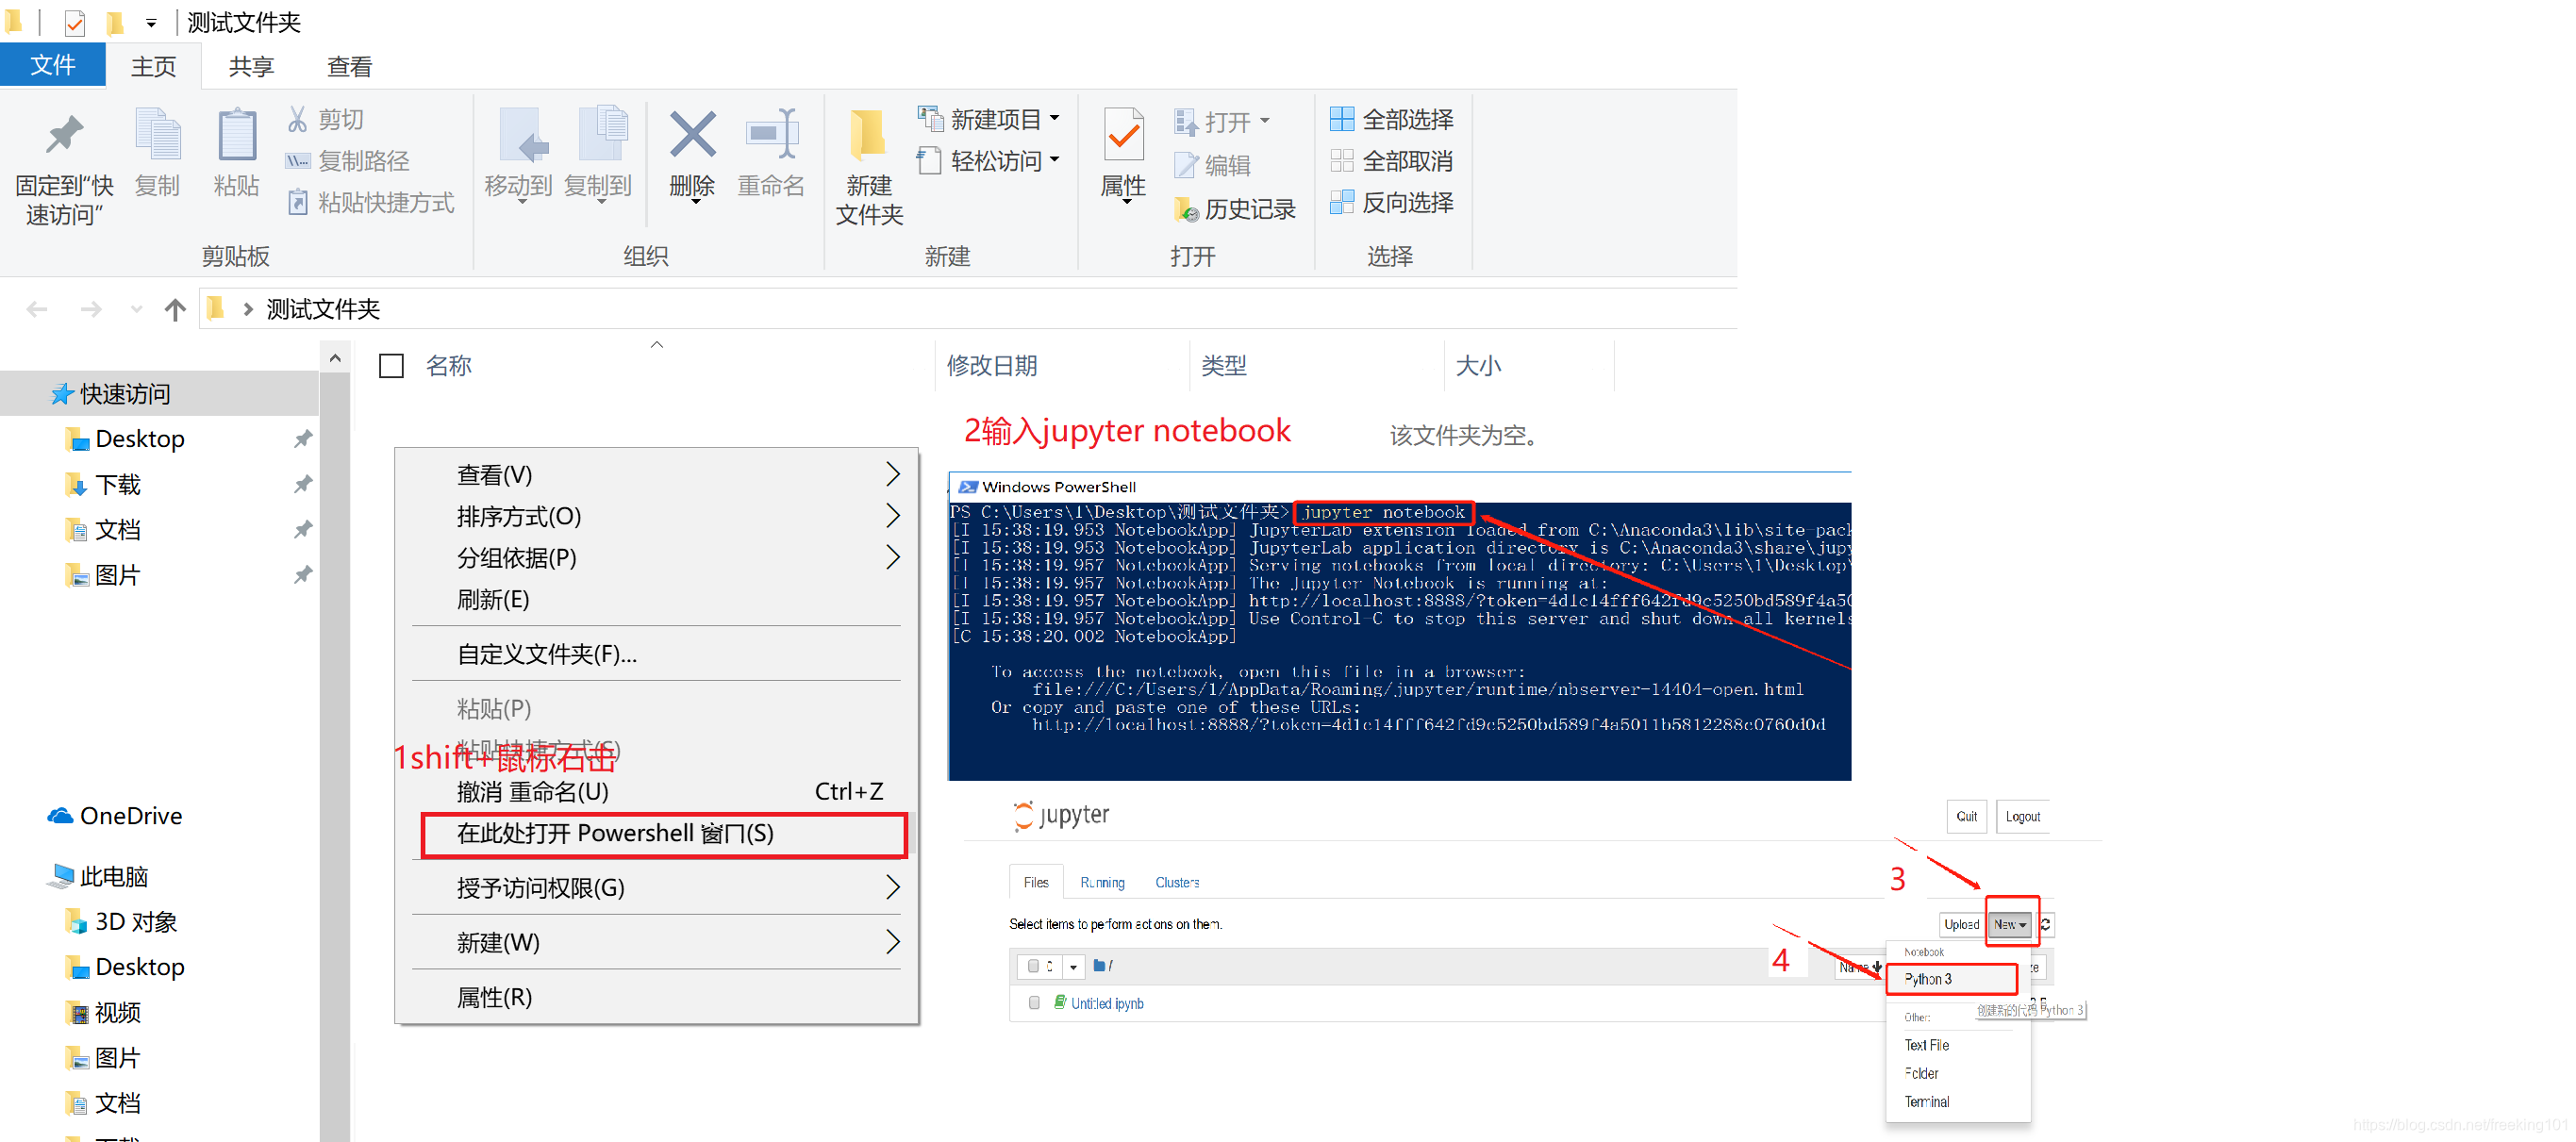
Task: Click the Jupyter refresh file list icon
Action: 2045,925
